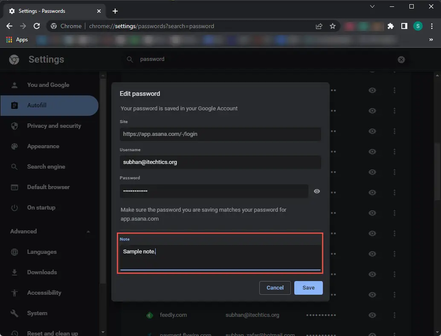The height and width of the screenshot is (336, 441).
Task: Click the Chrome logo beside Settings
Action: [14, 60]
